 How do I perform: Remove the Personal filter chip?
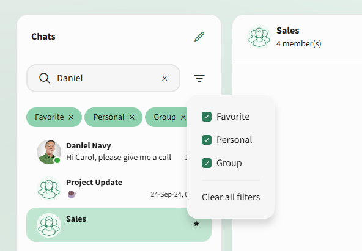click(132, 117)
